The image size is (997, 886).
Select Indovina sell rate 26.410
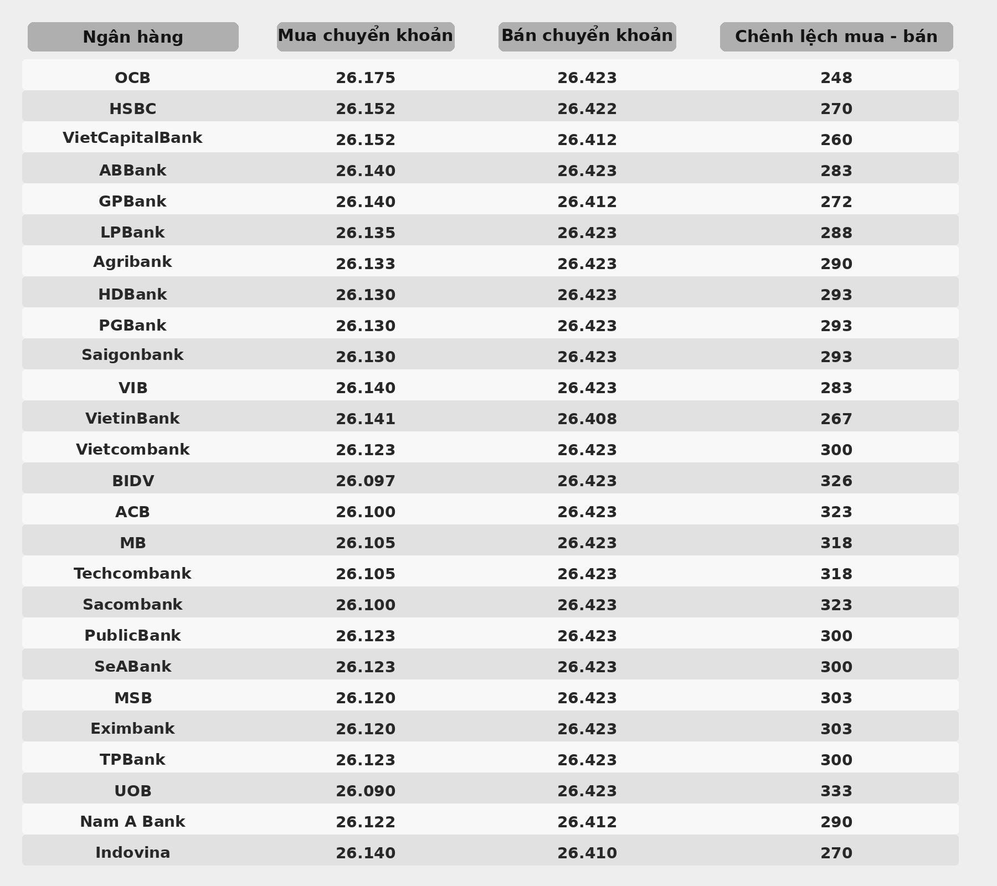coord(587,853)
